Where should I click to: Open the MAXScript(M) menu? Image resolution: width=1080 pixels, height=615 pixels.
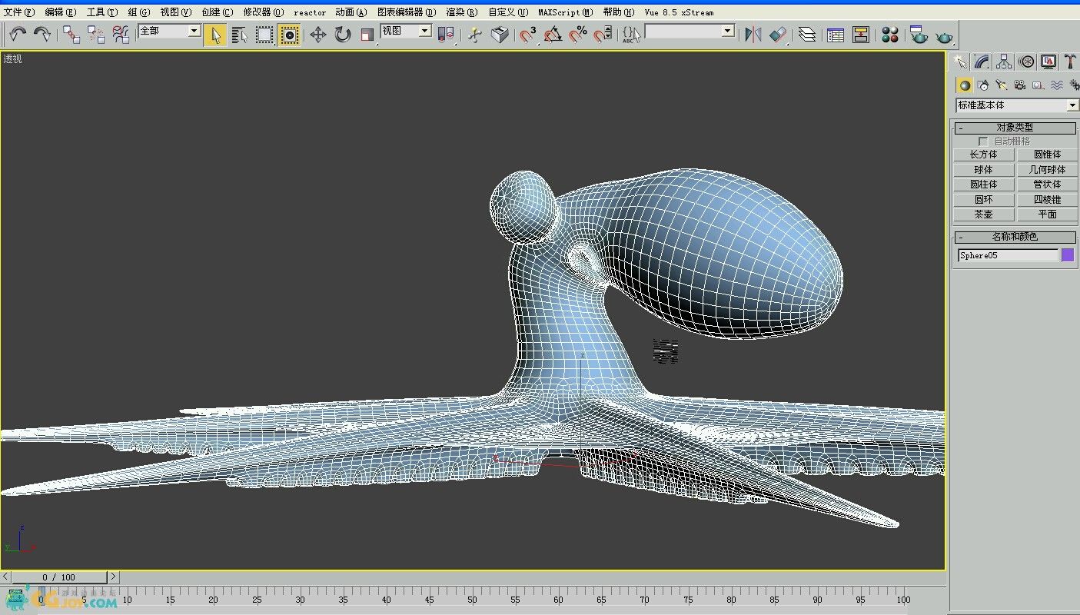(x=566, y=12)
